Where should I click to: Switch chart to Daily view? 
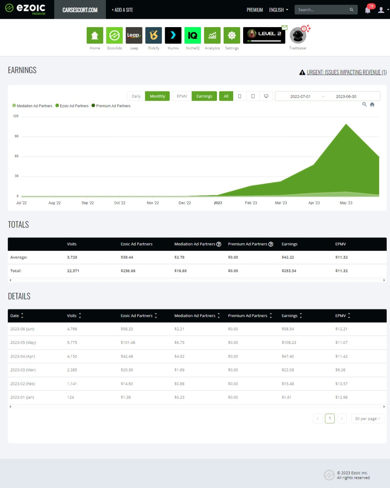tap(136, 96)
